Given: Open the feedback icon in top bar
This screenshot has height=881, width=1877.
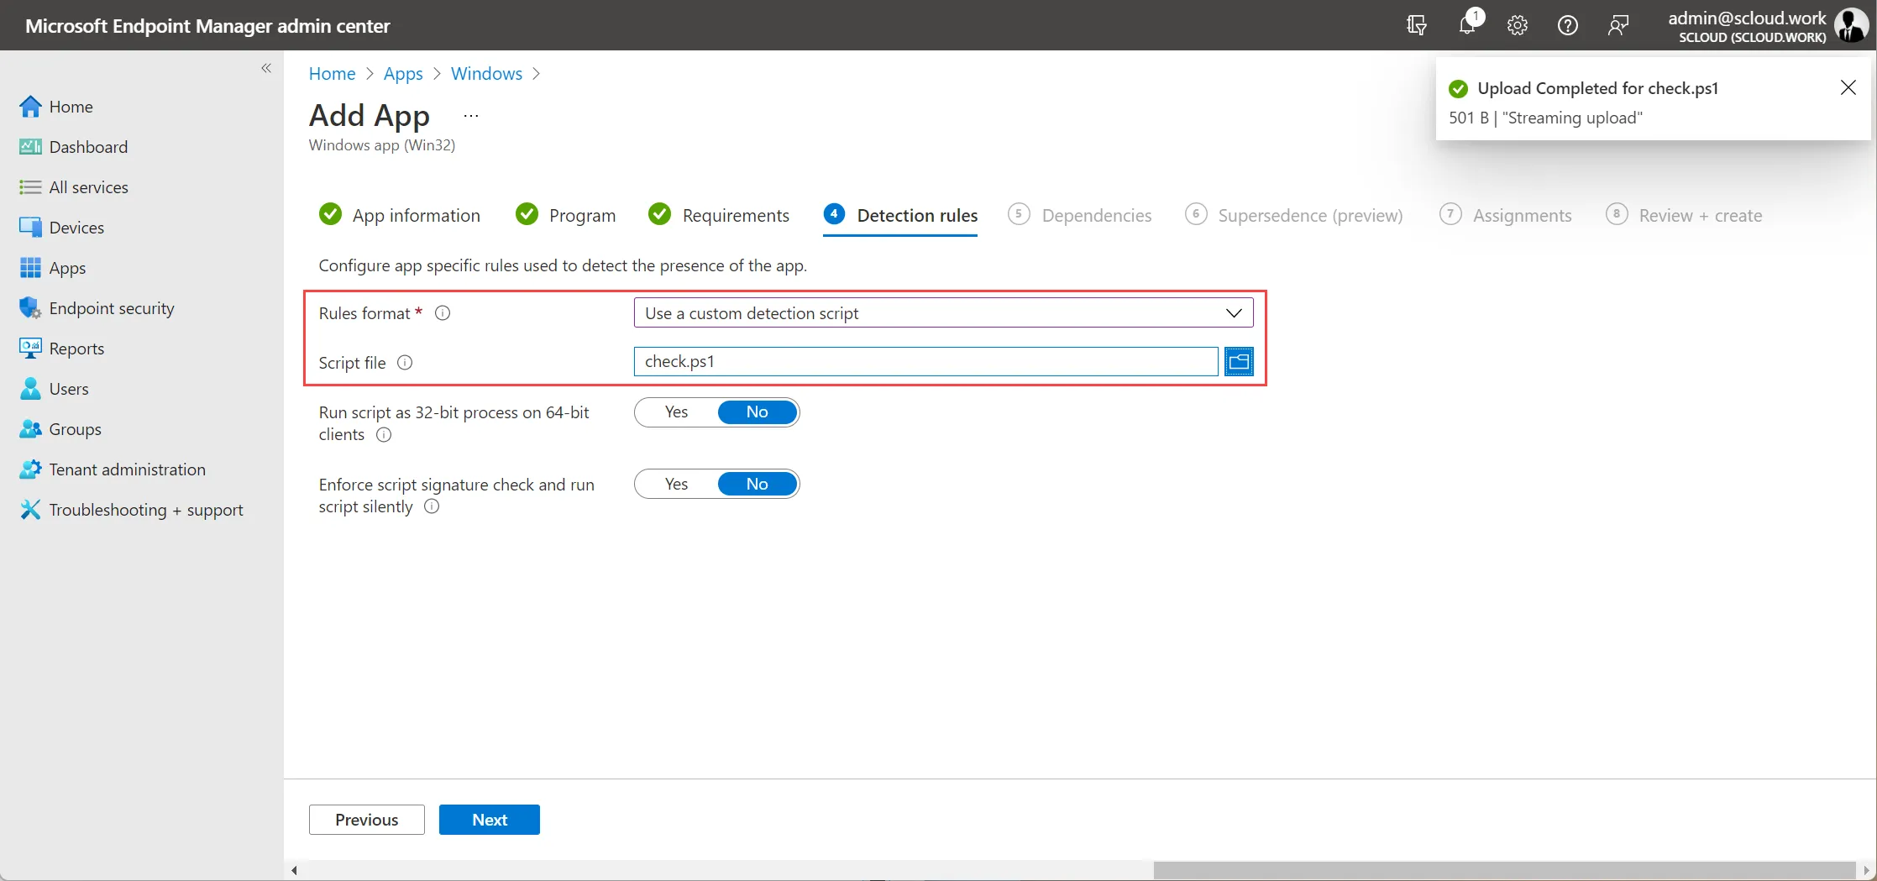Looking at the screenshot, I should click(1618, 25).
